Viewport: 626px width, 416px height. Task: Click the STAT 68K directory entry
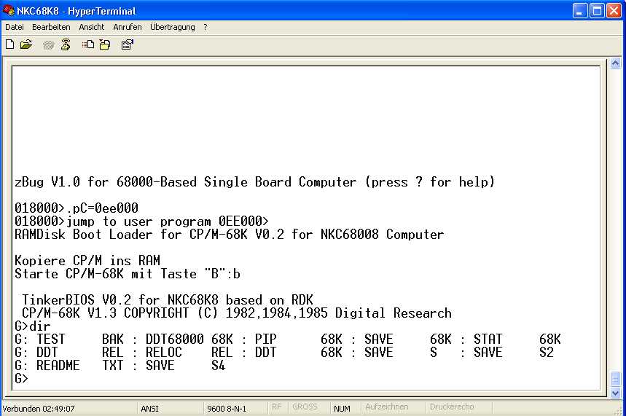click(x=517, y=340)
